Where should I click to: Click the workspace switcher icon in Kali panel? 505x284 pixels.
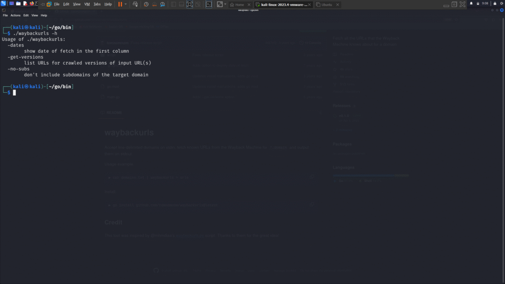[x=11, y=3]
